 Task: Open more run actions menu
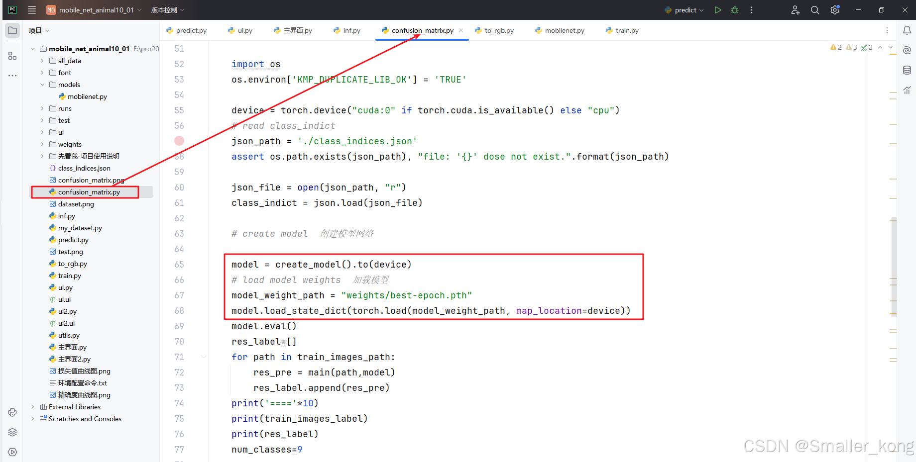[x=752, y=10]
